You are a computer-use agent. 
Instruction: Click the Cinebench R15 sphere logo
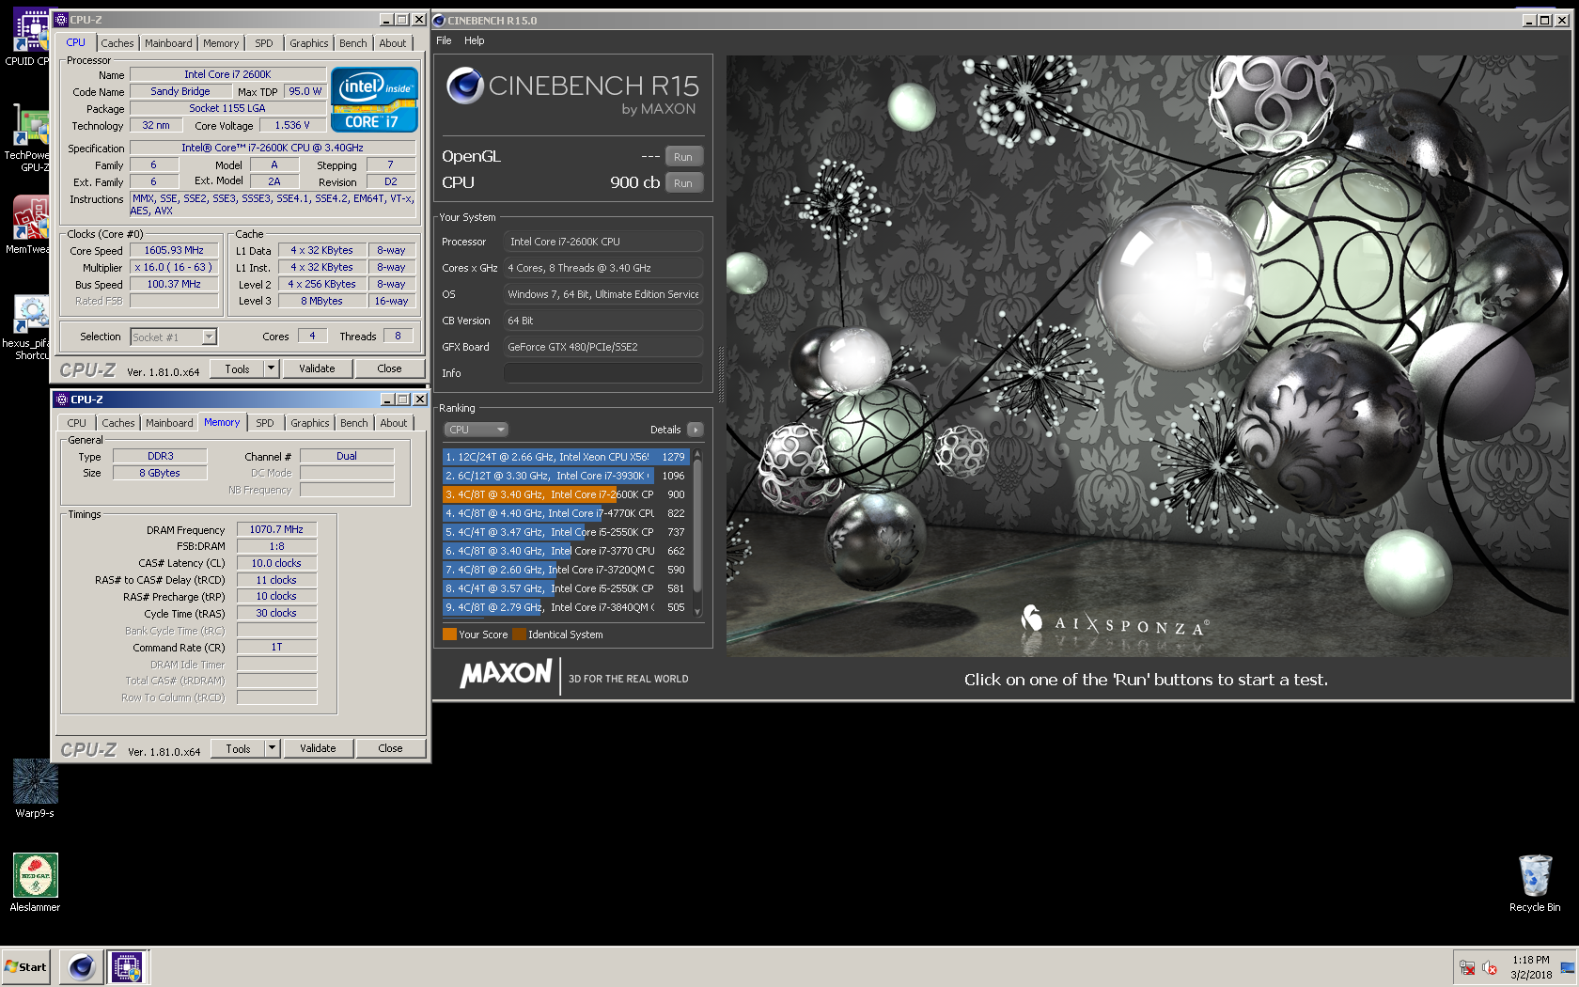pyautogui.click(x=464, y=86)
